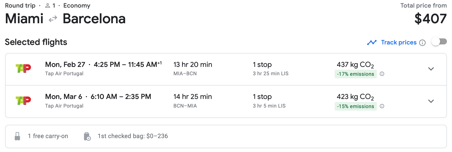
Task: Click the Selected flights heading
Action: (36, 42)
